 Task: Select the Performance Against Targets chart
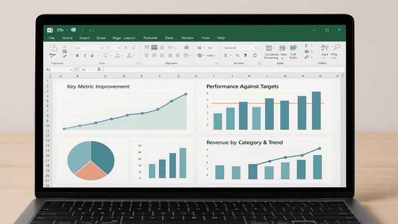point(265,108)
